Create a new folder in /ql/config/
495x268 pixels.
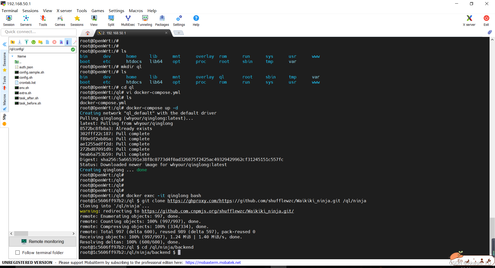tap(40, 42)
